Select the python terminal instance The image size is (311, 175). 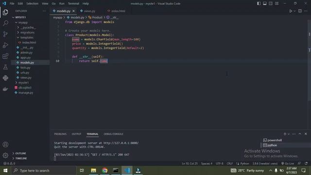coord(272,145)
